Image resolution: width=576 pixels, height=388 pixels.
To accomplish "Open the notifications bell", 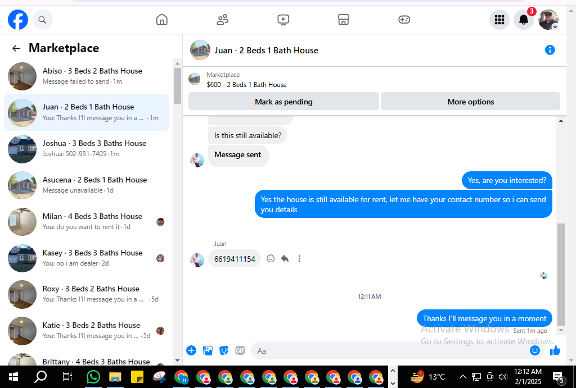I will coord(524,20).
